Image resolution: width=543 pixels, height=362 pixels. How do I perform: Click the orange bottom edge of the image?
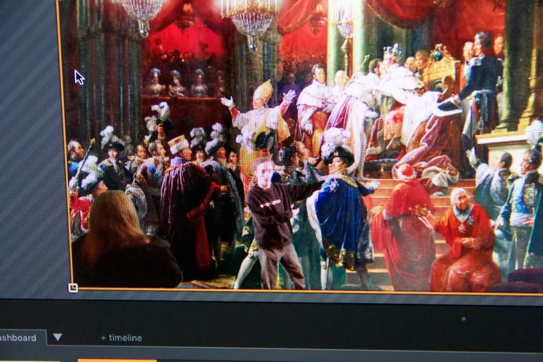point(283,291)
